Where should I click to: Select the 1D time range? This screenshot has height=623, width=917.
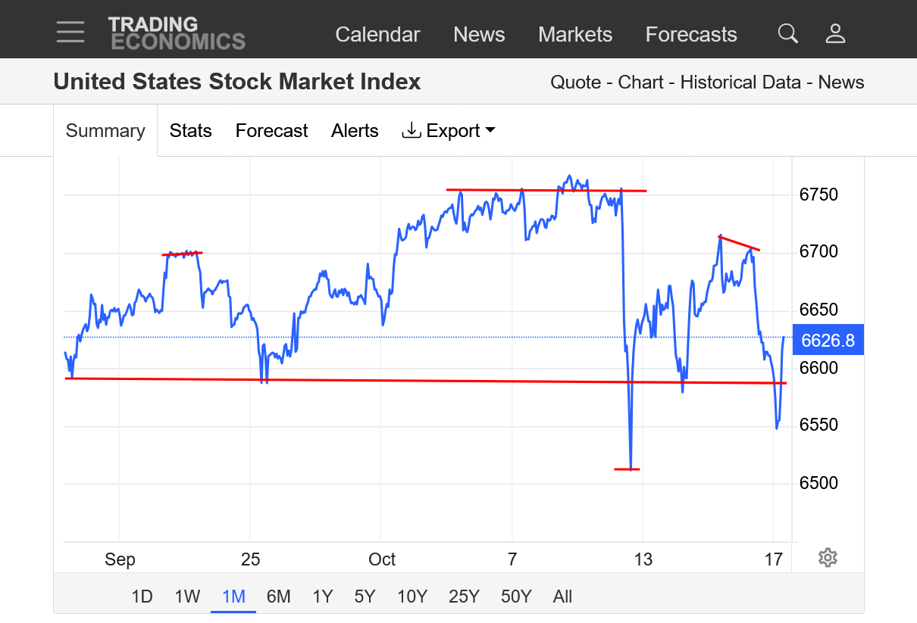142,597
